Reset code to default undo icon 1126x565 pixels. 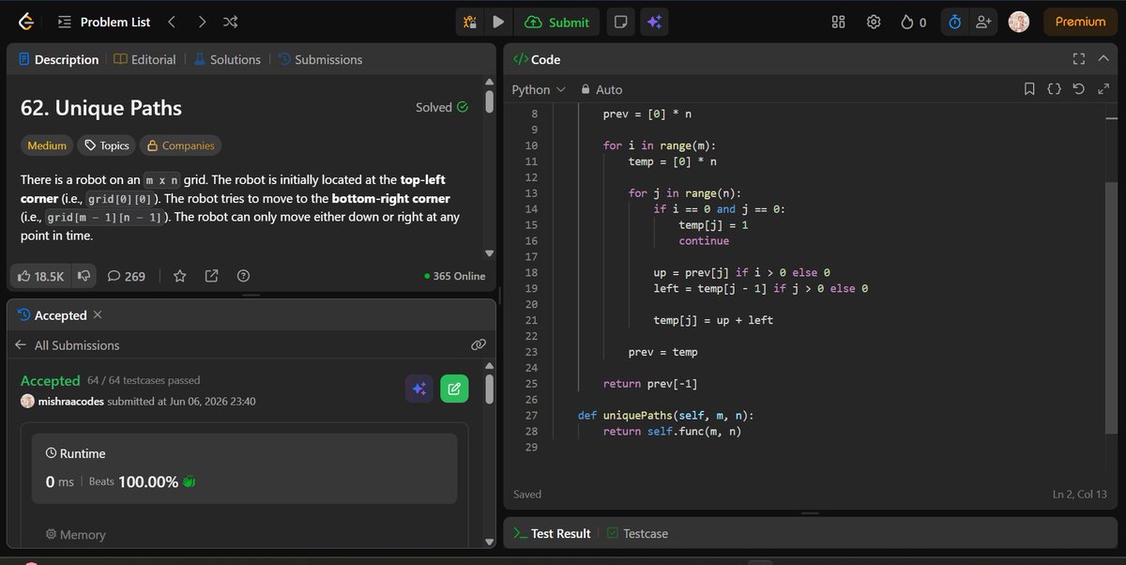[x=1078, y=89]
